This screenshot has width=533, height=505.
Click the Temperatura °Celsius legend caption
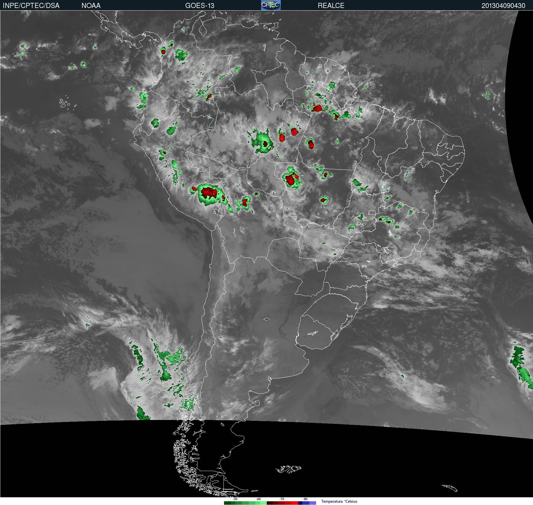339,501
